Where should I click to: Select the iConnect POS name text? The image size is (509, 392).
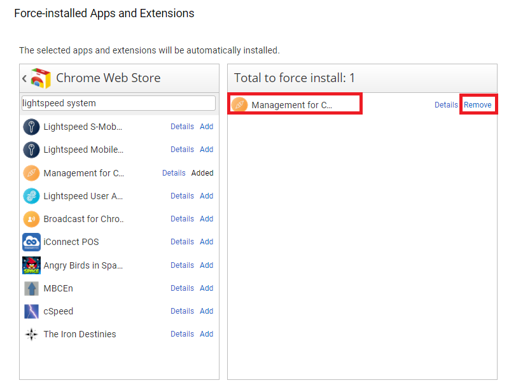point(71,242)
